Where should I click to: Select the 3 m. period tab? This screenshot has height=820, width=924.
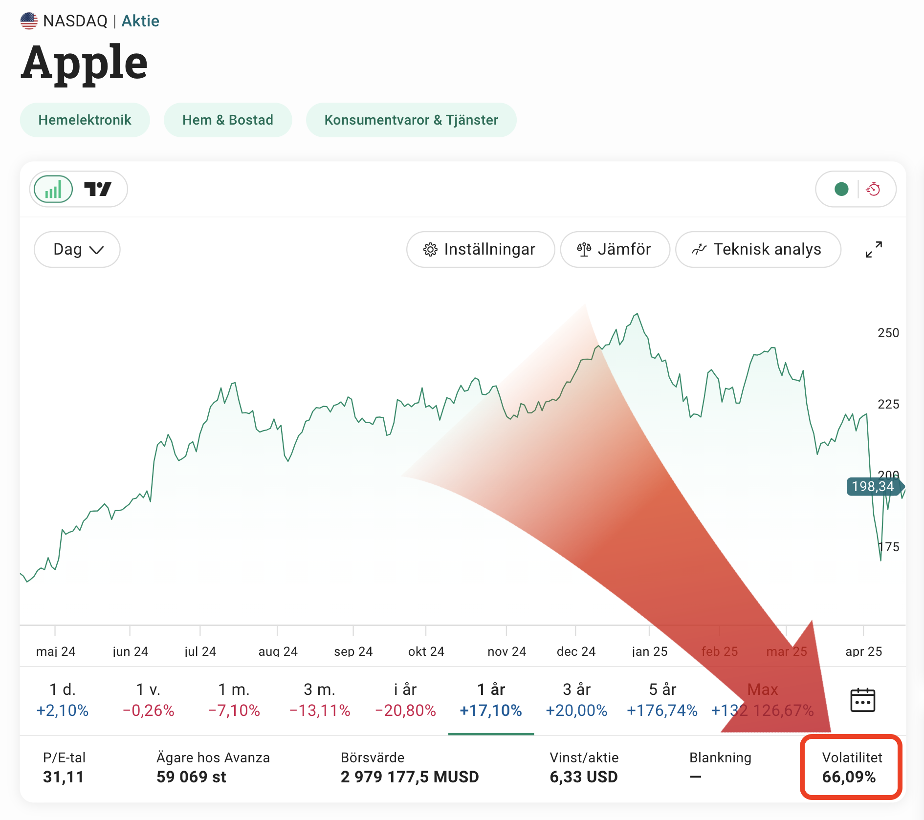pyautogui.click(x=320, y=700)
